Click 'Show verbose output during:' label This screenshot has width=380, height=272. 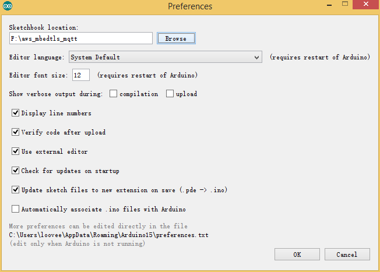pos(56,94)
